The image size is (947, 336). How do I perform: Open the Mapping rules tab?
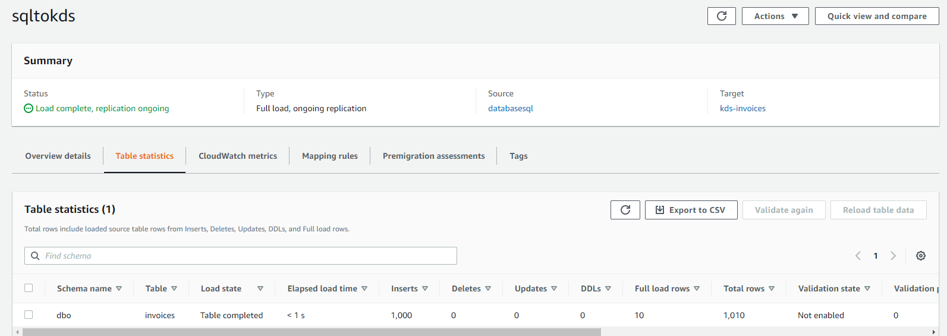pyautogui.click(x=329, y=156)
